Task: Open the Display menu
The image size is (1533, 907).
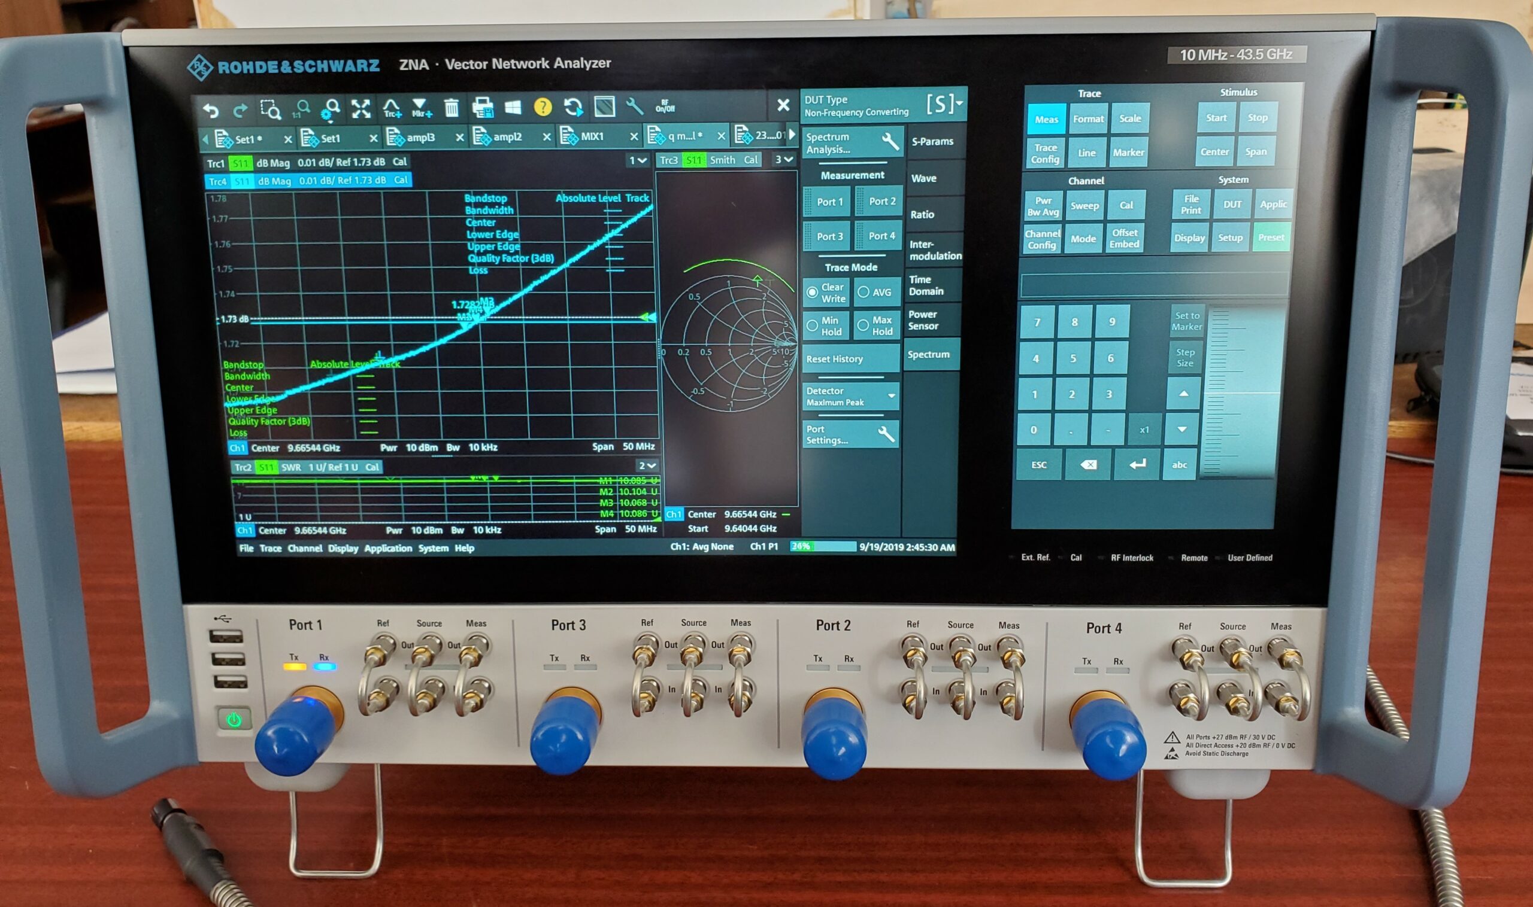Action: click(x=343, y=548)
